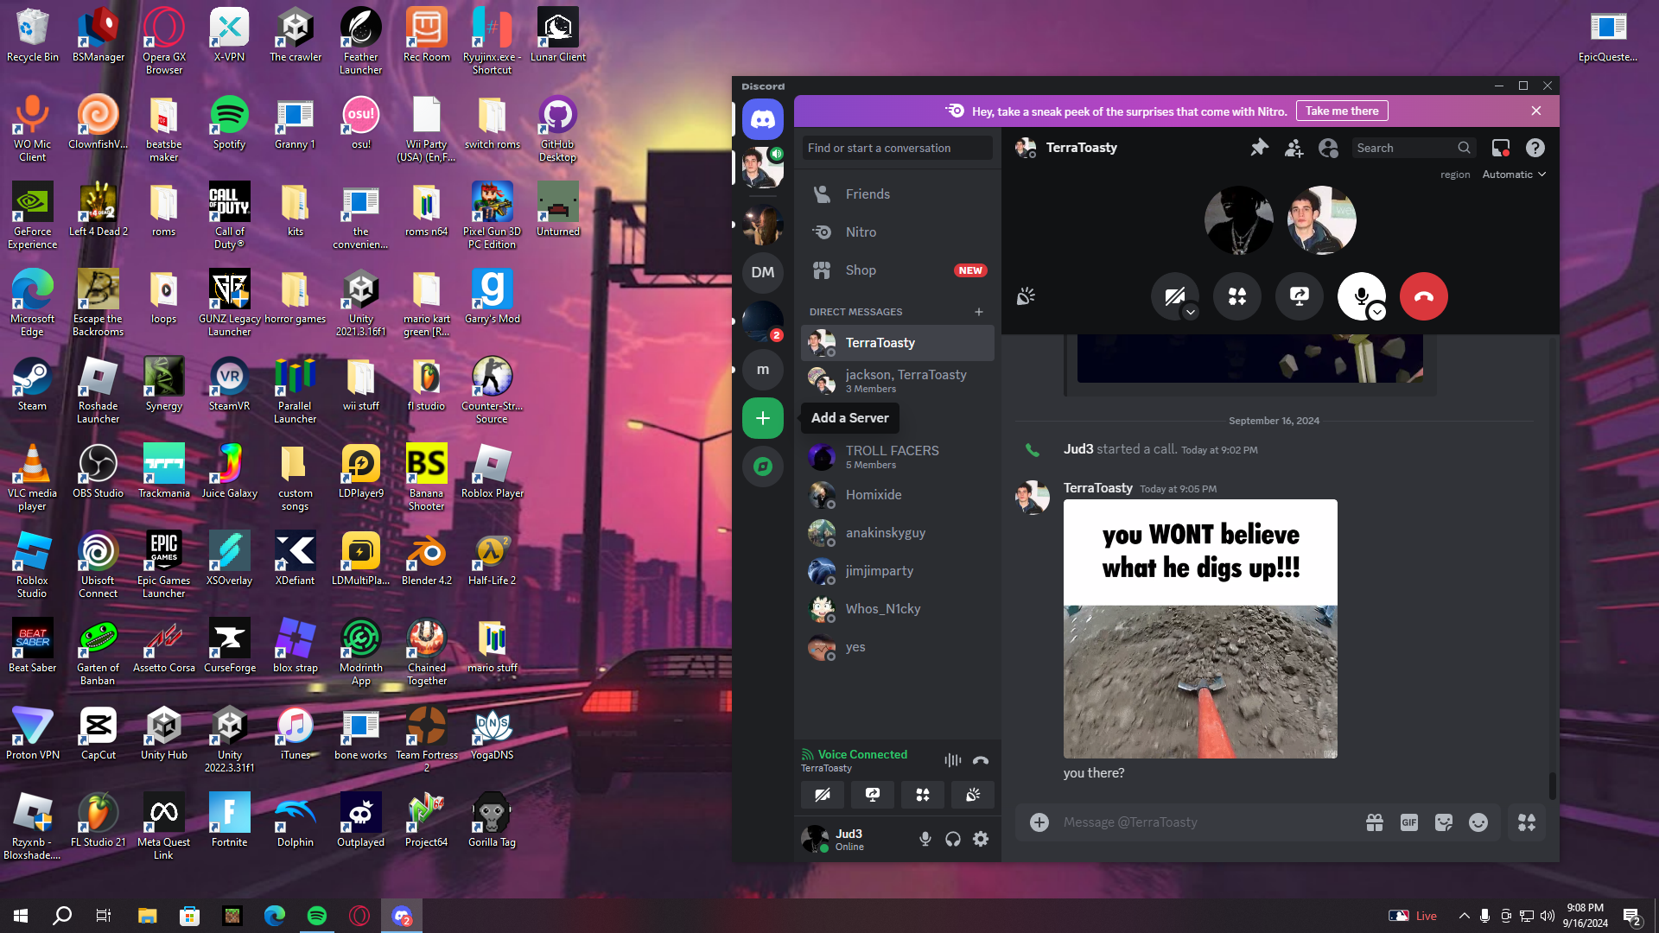Open the sticker picker

(x=1444, y=822)
